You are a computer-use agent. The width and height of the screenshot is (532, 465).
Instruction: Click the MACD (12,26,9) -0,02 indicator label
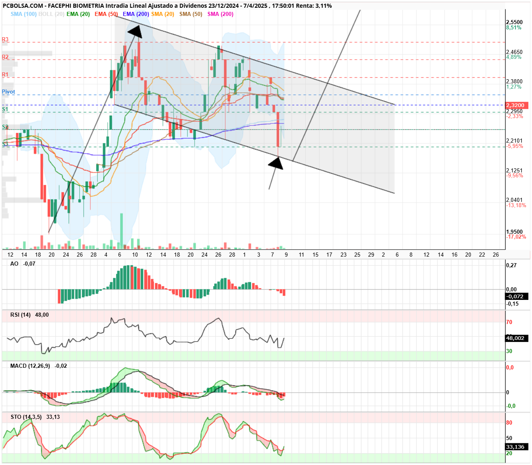click(x=38, y=366)
